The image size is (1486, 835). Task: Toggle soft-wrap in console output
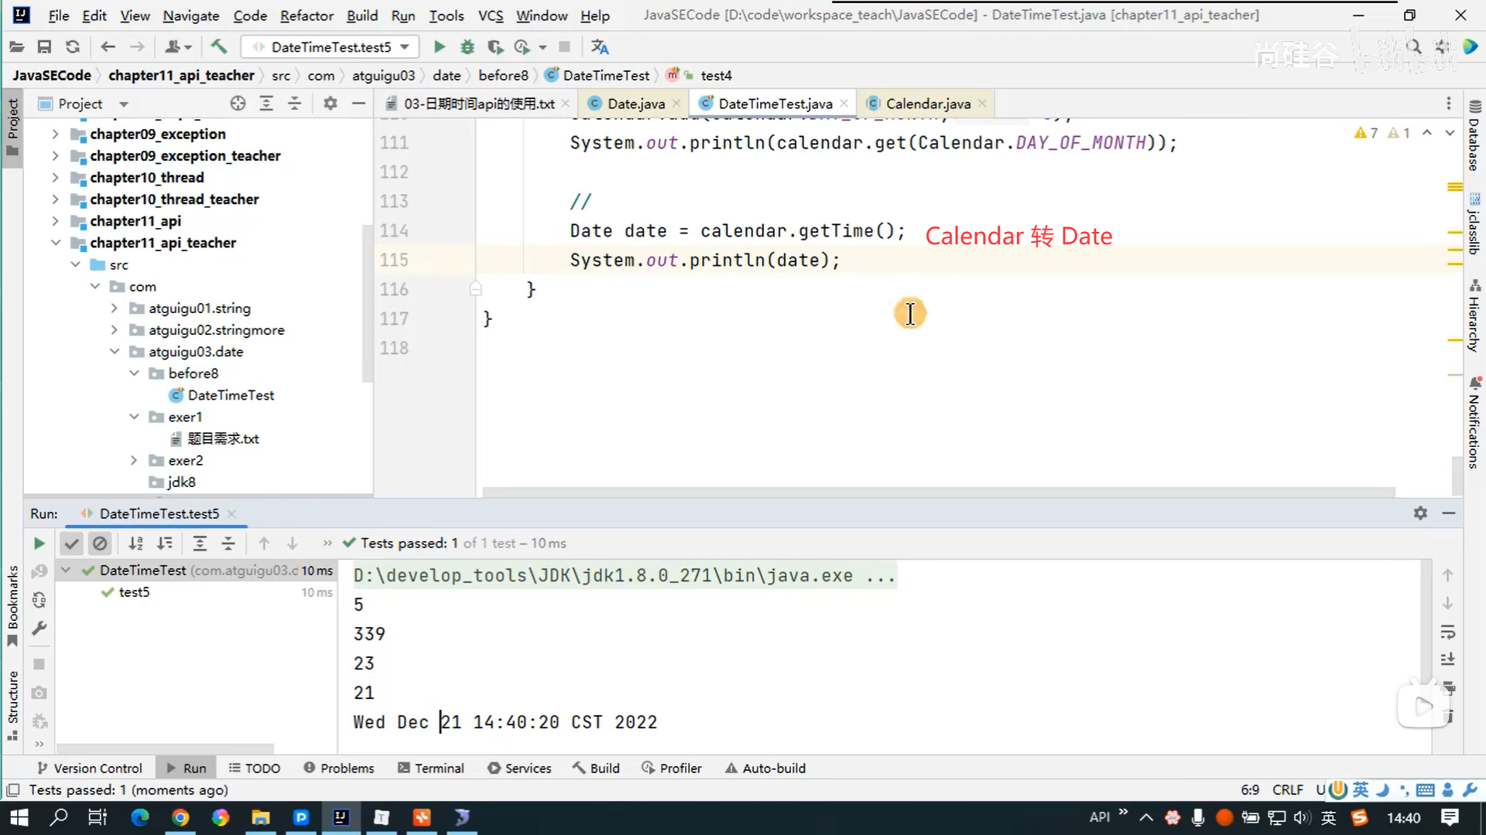(x=1448, y=632)
